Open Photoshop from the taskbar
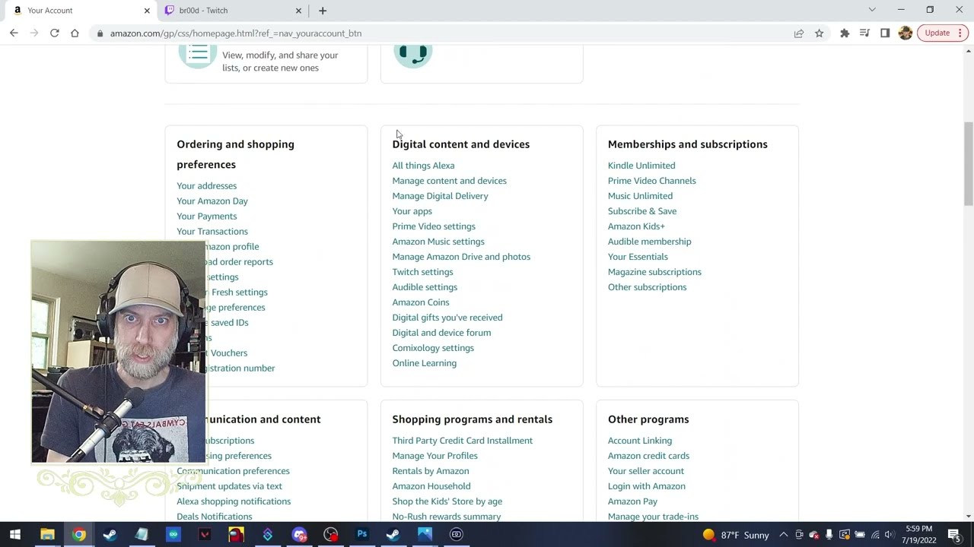Viewport: 974px width, 547px height. point(361,534)
